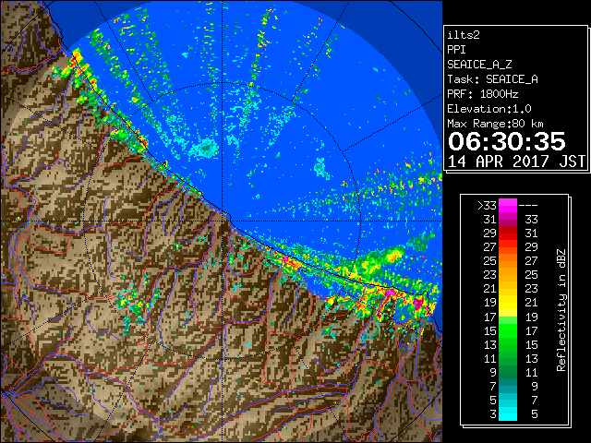
Task: Click the yellow '19' to '21' legend swatch
Action: tap(508, 303)
